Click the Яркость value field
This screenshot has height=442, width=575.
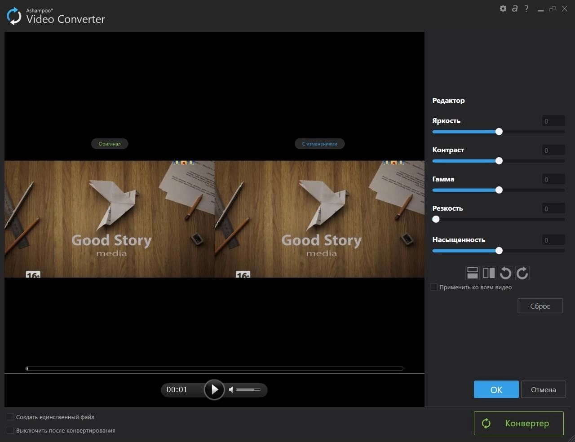coord(553,121)
